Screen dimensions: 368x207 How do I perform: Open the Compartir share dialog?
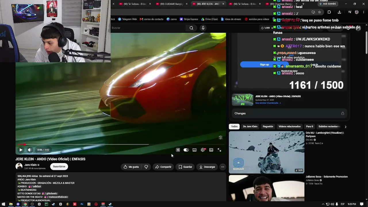[163, 167]
